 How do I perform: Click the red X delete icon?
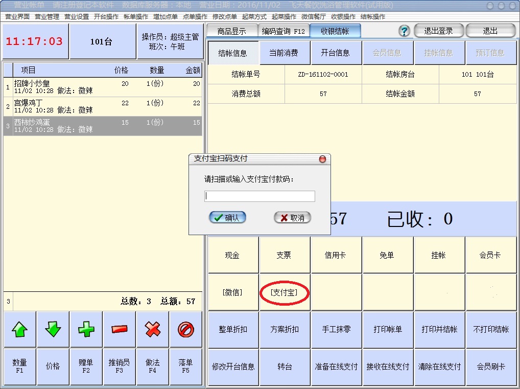coord(153,330)
